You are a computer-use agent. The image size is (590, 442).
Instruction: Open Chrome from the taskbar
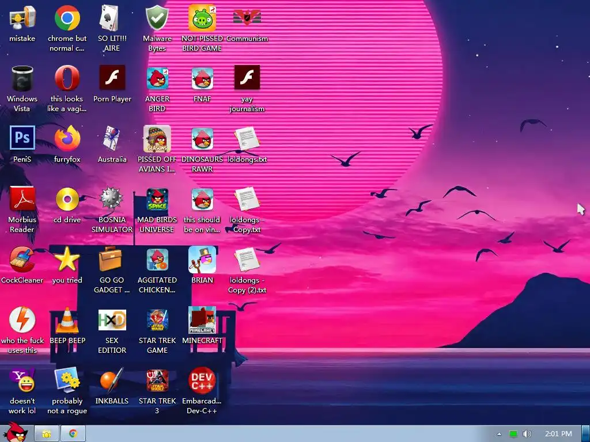point(73,434)
